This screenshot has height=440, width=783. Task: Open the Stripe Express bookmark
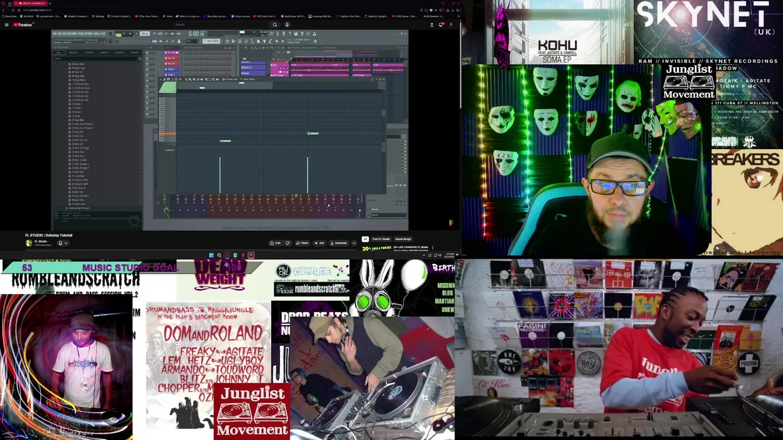point(241,16)
